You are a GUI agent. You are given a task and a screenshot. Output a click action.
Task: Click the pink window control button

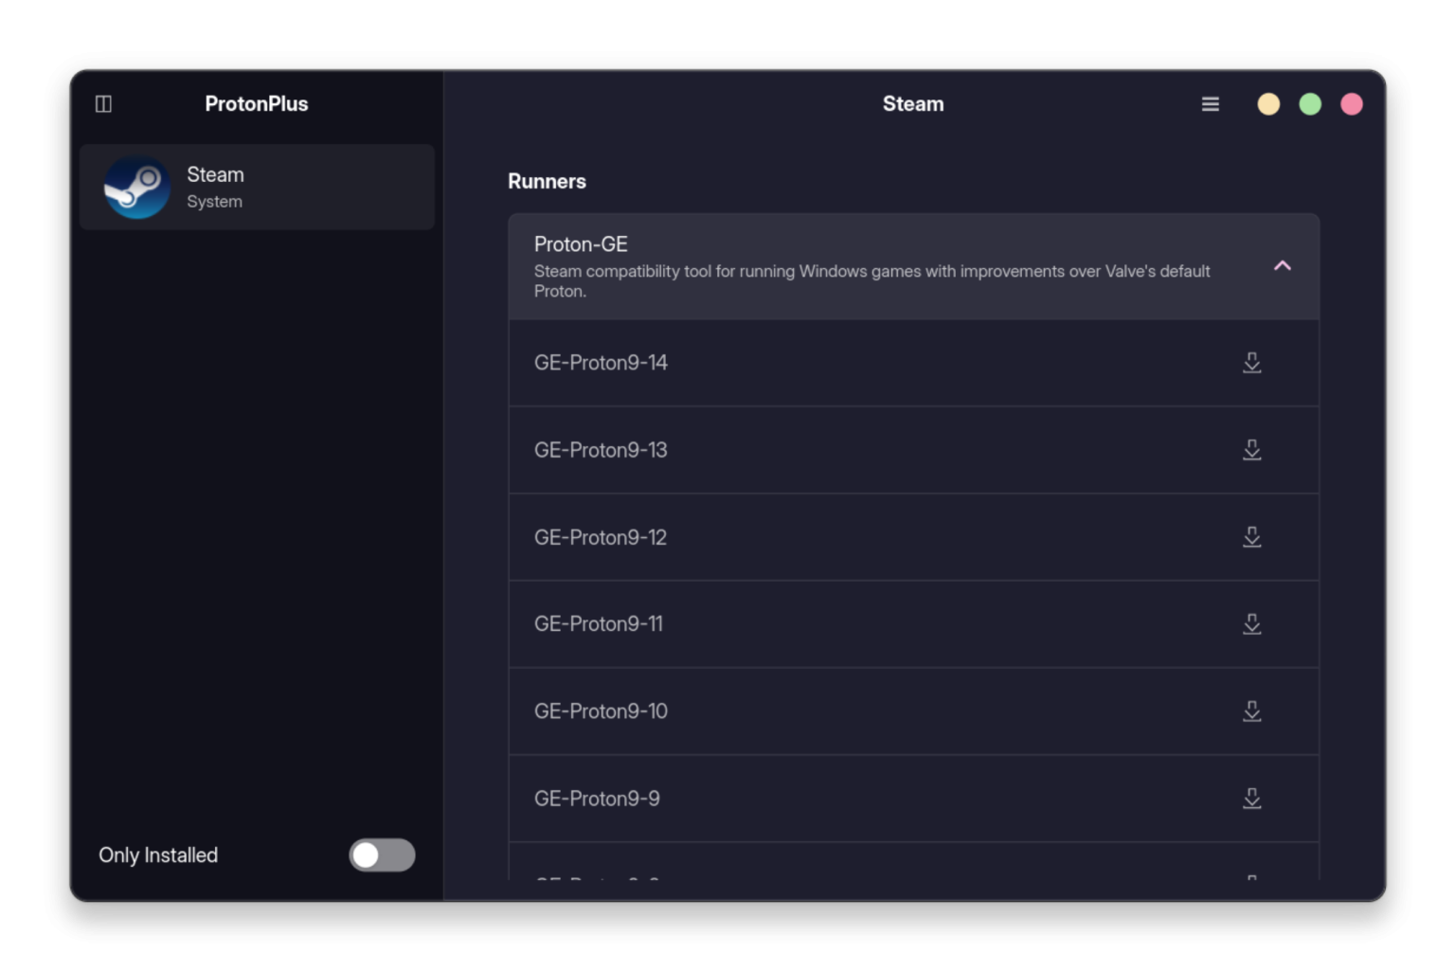click(x=1352, y=103)
